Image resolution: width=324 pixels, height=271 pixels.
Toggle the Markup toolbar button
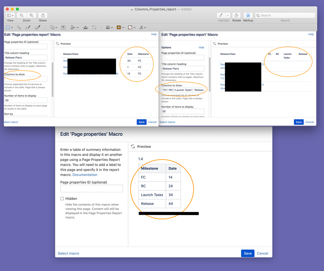(248, 15)
